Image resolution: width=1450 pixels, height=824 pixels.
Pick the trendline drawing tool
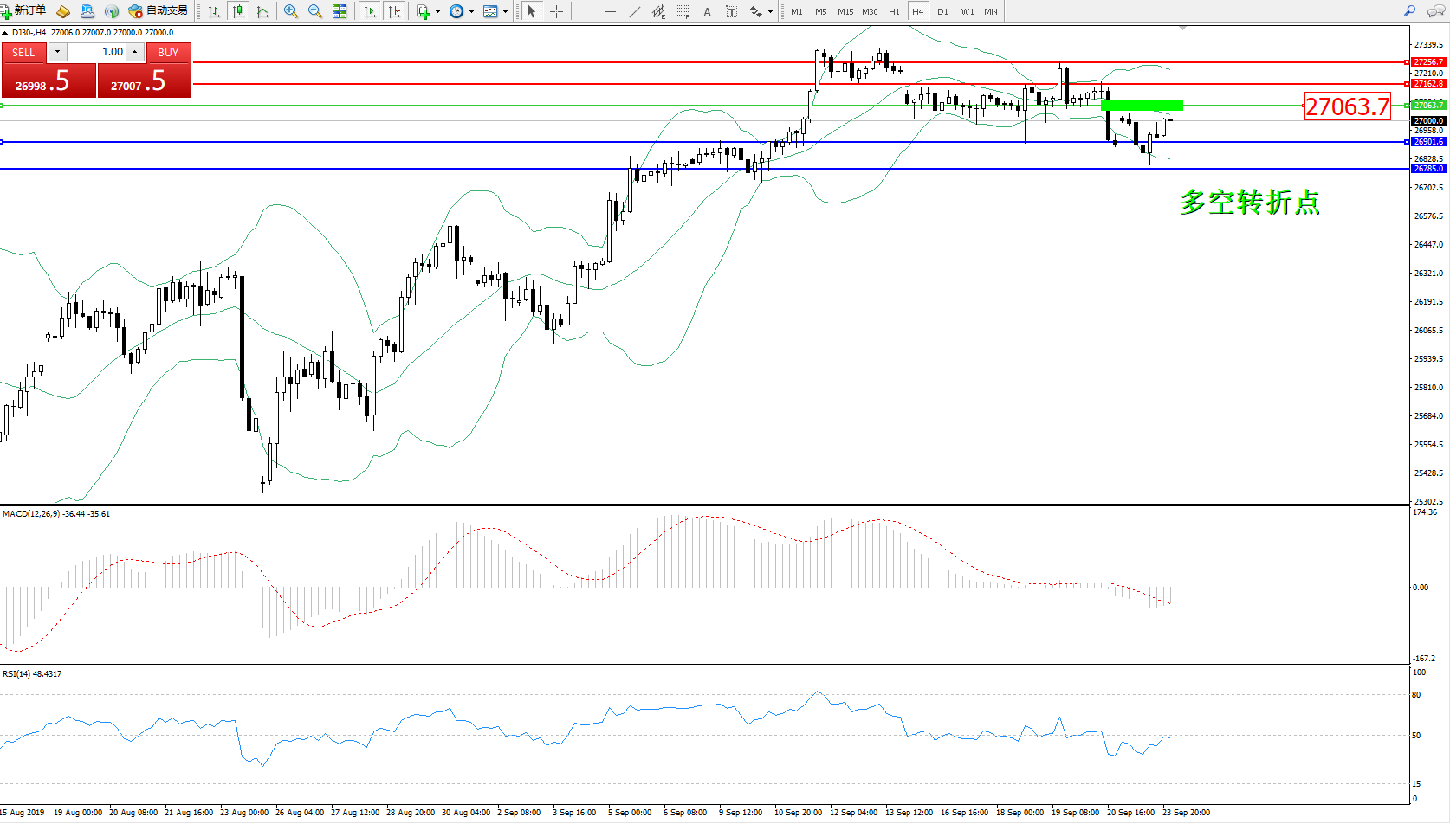tap(635, 11)
